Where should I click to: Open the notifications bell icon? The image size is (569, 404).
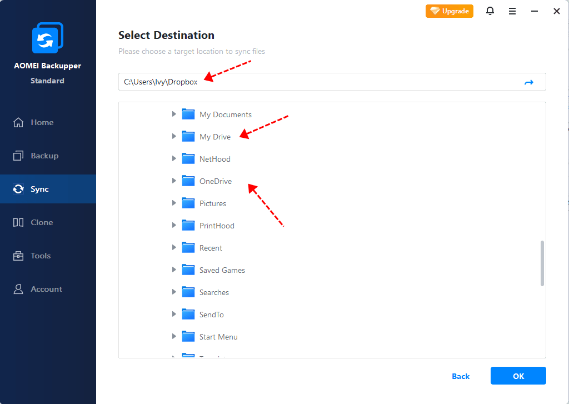click(490, 11)
